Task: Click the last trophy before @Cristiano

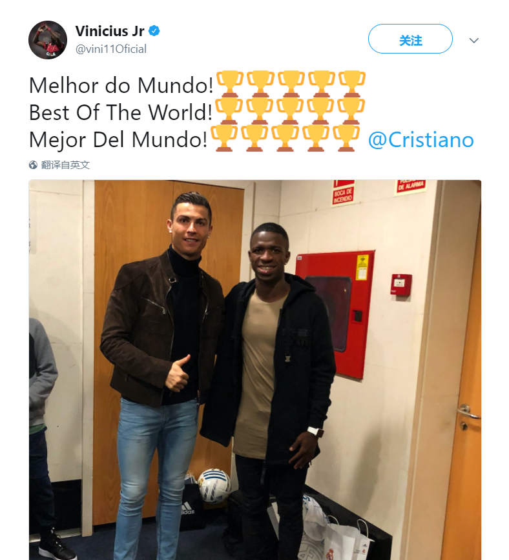Action: coord(346,138)
